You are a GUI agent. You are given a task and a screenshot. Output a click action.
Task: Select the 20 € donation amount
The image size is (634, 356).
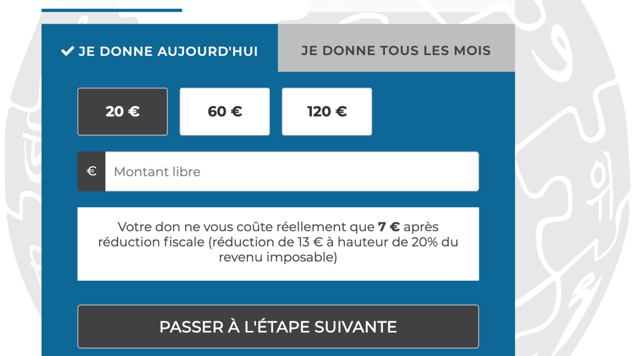[123, 112]
